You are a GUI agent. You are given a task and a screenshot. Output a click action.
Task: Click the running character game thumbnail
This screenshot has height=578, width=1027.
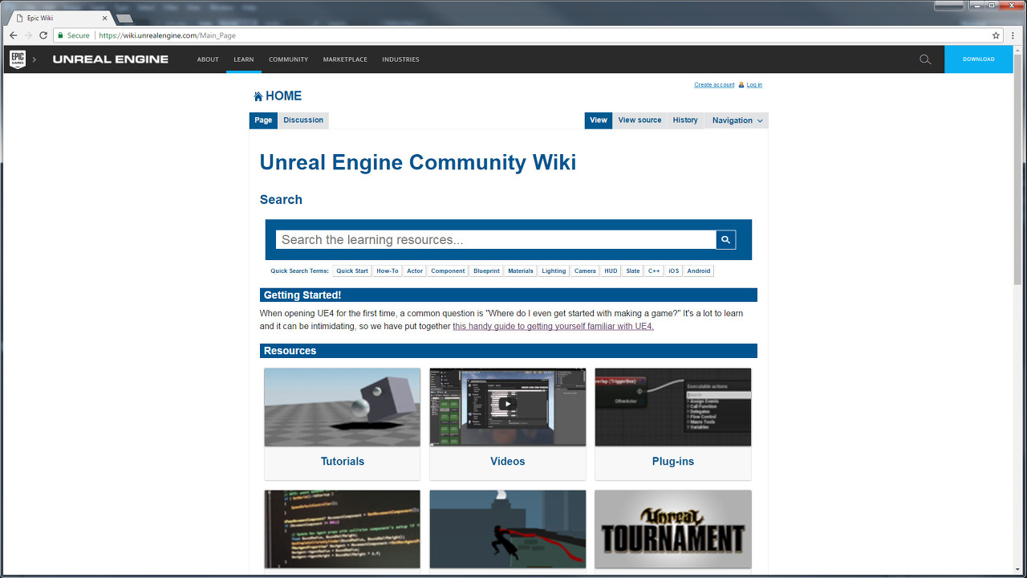click(508, 529)
